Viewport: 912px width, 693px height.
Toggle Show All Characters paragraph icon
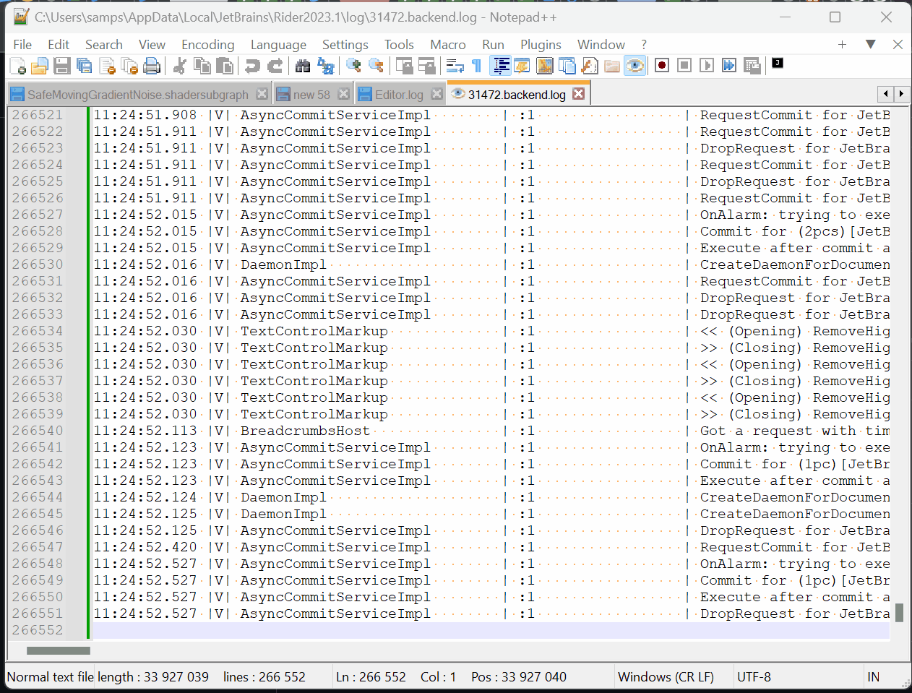(x=475, y=65)
